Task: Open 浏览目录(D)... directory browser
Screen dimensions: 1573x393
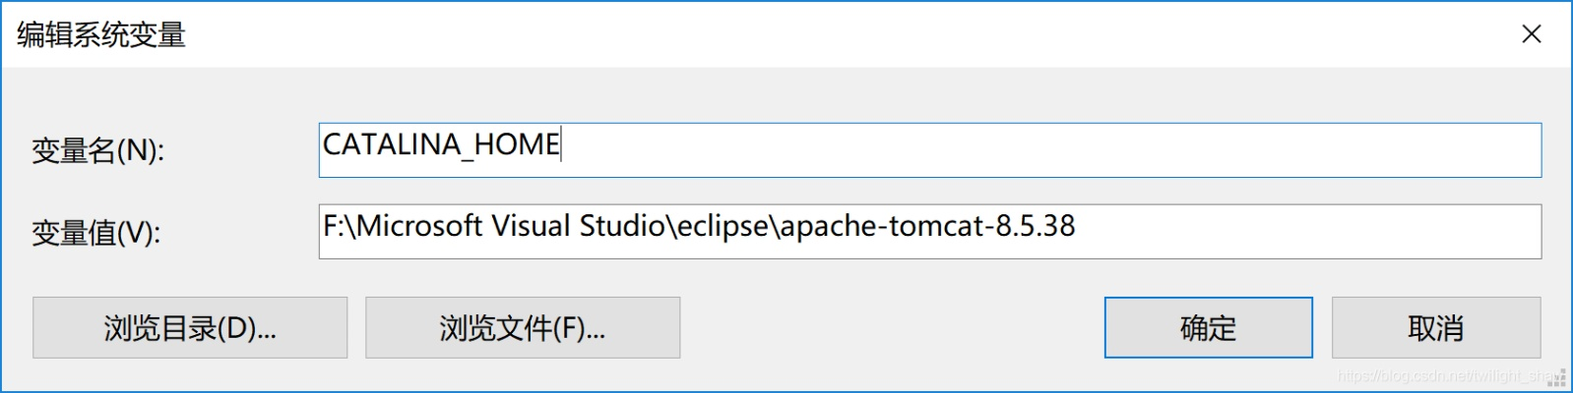Action: point(190,328)
